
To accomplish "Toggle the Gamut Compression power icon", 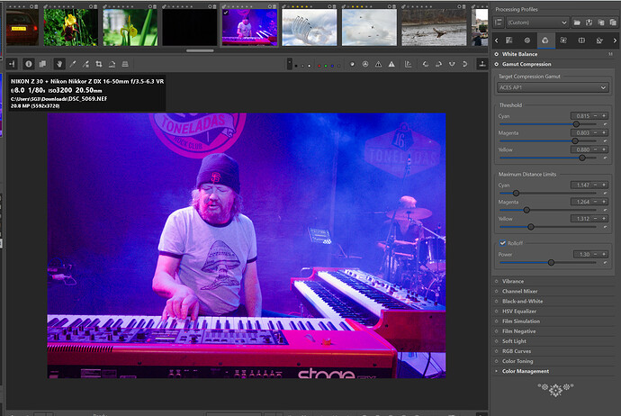I will 496,66.
